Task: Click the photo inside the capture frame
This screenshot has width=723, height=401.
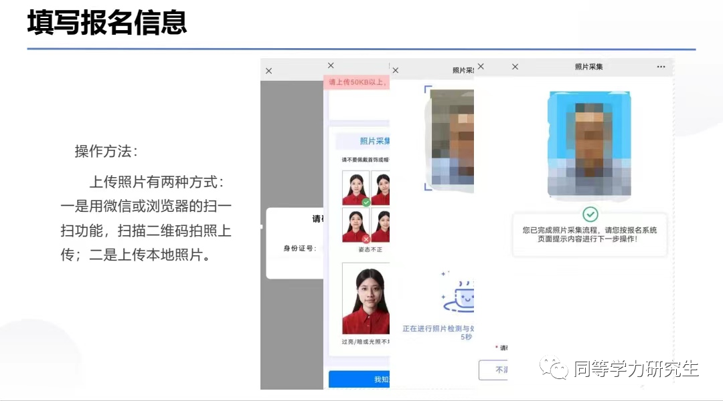Action: [x=452, y=137]
